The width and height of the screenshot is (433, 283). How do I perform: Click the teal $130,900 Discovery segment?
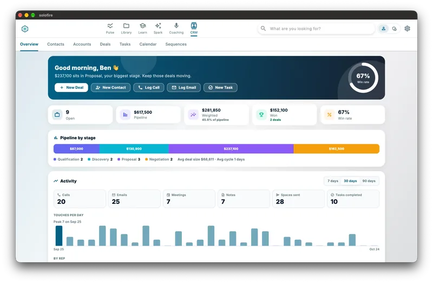coord(134,149)
